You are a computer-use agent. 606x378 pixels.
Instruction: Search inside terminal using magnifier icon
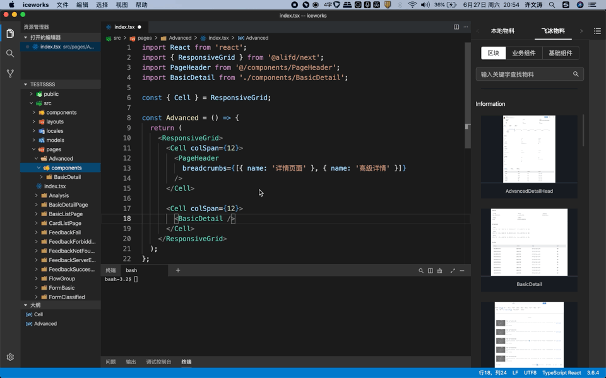421,271
